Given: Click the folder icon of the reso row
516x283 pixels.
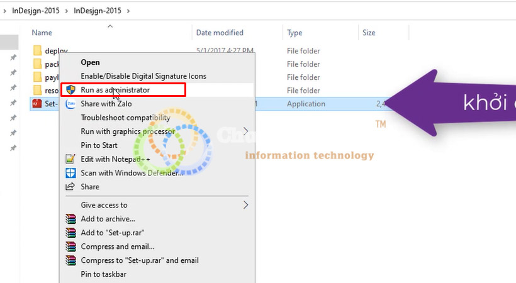Looking at the screenshot, I should 38,90.
